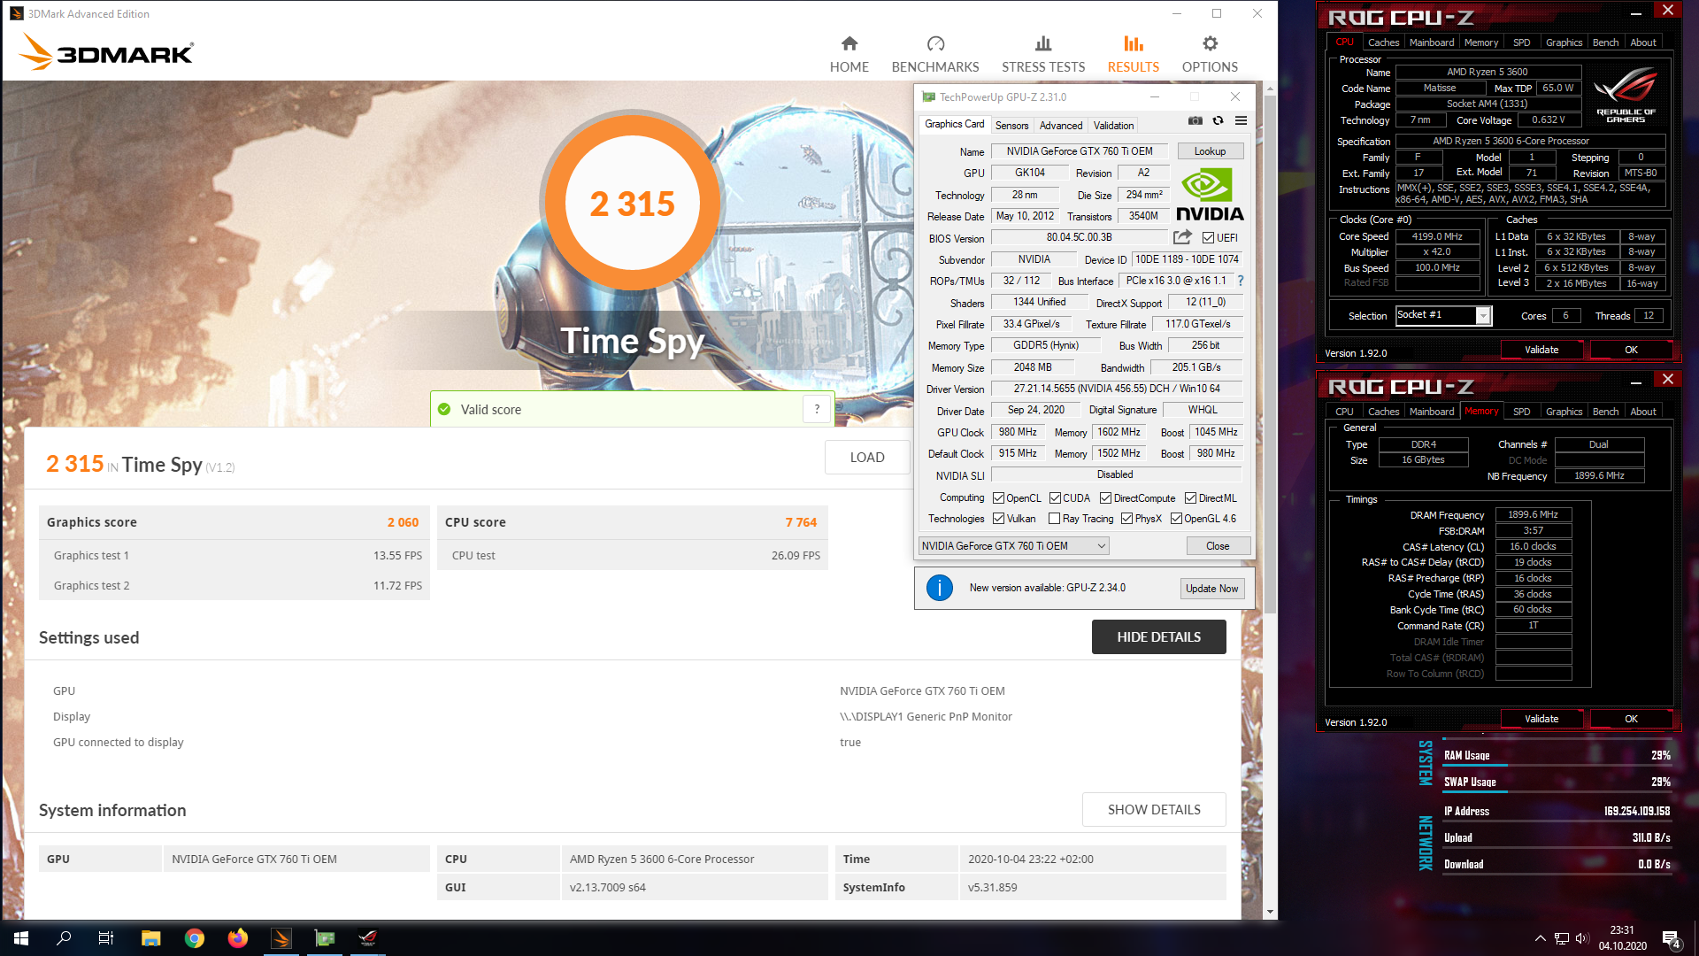Viewport: 1699px width, 956px height.
Task: Take GPU-Z screenshot with camera icon
Action: pyautogui.click(x=1195, y=120)
